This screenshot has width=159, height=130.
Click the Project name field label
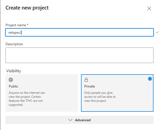point(16,25)
